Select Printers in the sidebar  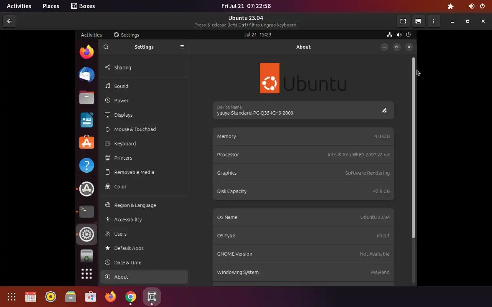144,158
